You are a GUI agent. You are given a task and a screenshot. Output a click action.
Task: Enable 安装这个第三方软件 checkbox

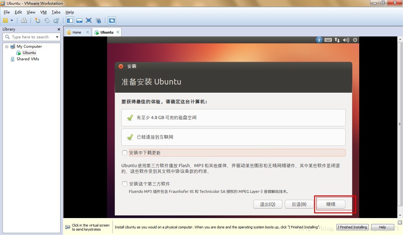point(125,184)
